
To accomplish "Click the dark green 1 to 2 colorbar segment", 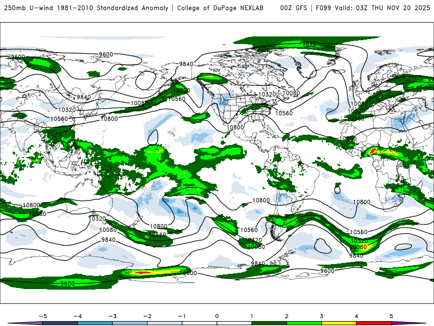I will 269,323.
